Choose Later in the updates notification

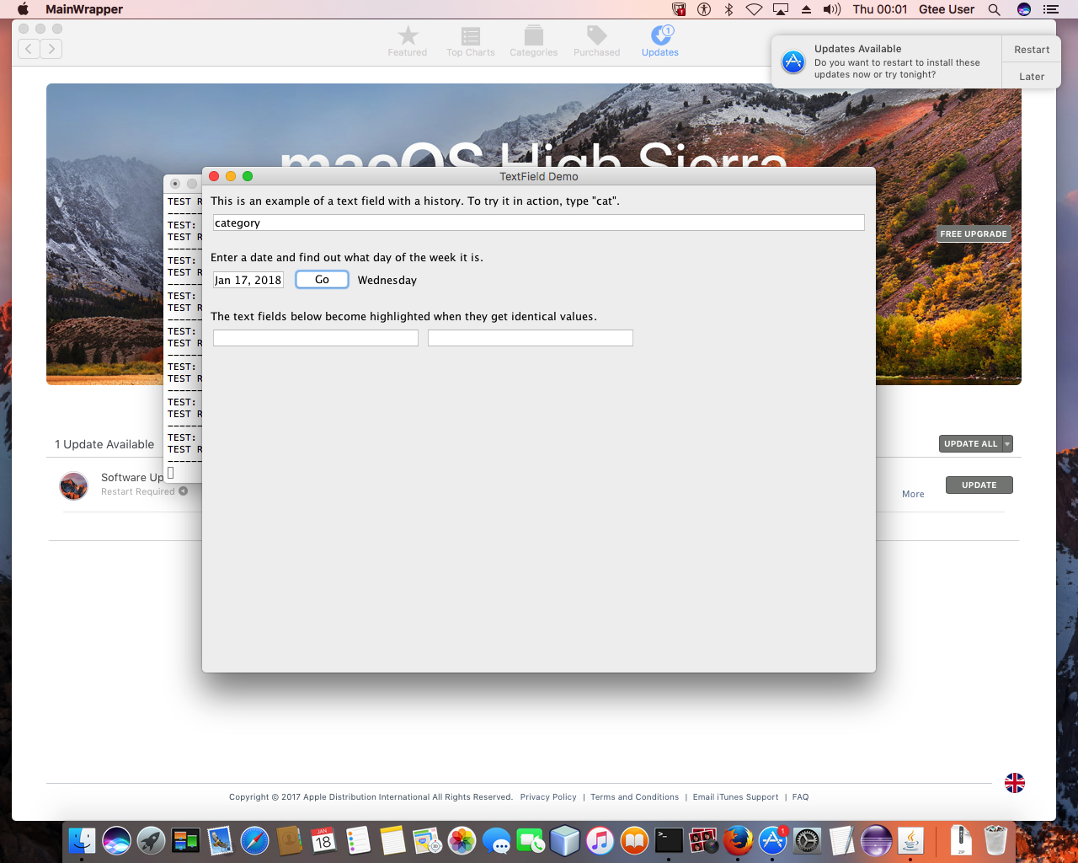pos(1032,77)
